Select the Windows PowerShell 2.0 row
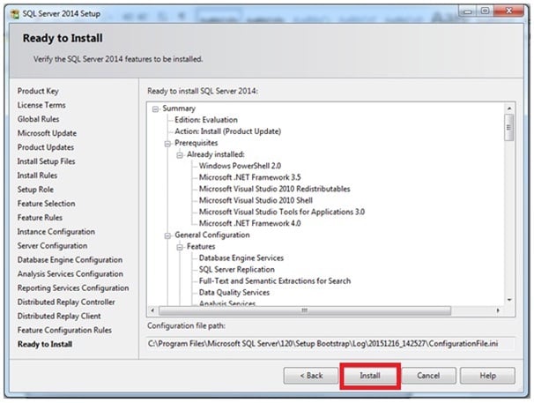This screenshot has height=403, width=534. pos(240,166)
